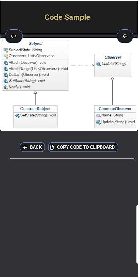Click the ConcreteObserver class name
The height and width of the screenshot is (277, 138).
[x=115, y=109]
